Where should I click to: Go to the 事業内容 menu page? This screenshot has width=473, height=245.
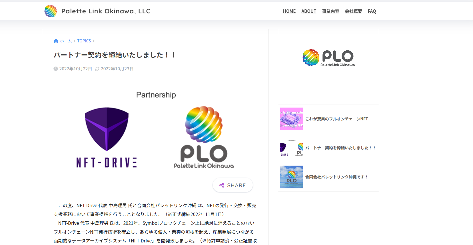pos(330,11)
